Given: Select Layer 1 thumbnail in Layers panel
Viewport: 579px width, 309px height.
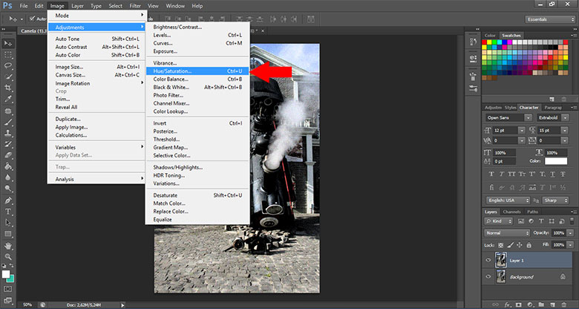Looking at the screenshot, I should (503, 261).
